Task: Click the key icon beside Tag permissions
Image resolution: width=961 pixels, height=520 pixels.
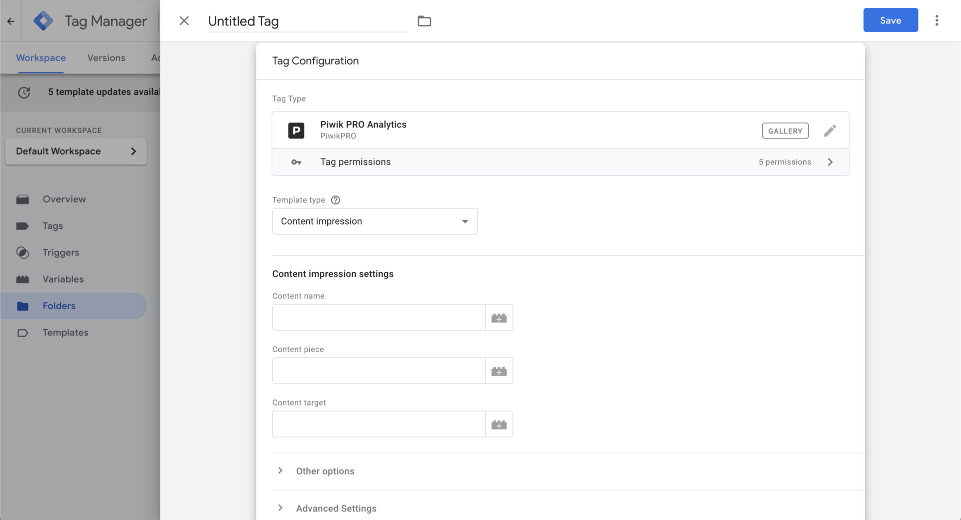Action: click(x=296, y=162)
